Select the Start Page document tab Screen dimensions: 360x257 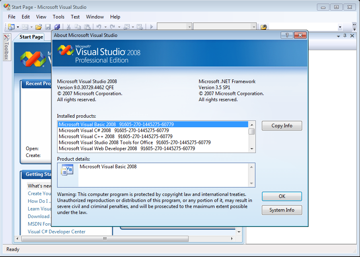point(31,37)
